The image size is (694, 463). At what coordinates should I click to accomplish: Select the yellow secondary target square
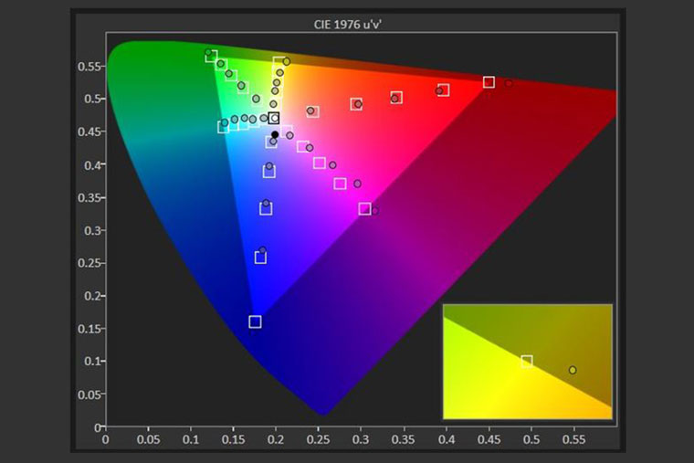coord(279,63)
